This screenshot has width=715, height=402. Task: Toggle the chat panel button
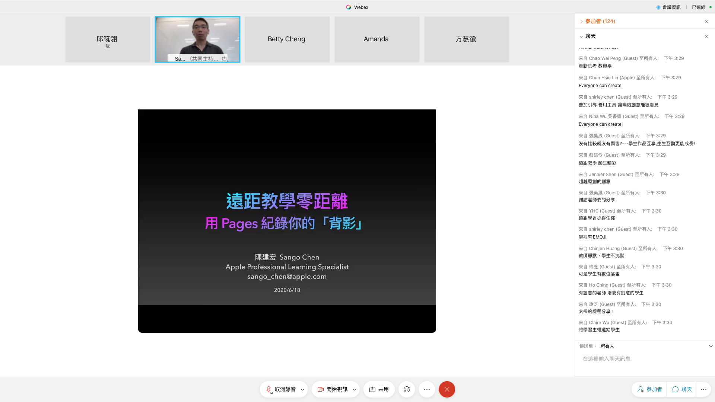pyautogui.click(x=682, y=389)
